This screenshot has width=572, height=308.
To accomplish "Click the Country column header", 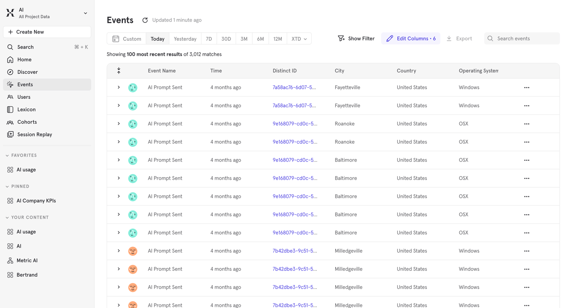I will click(x=406, y=71).
